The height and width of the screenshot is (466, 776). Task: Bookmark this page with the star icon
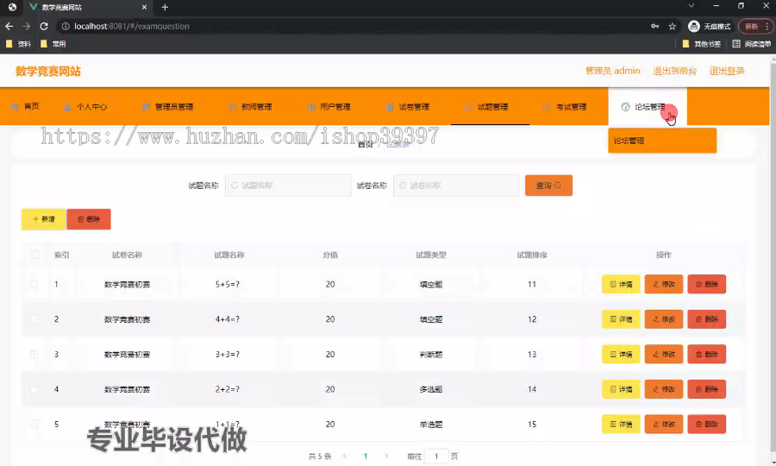[672, 26]
